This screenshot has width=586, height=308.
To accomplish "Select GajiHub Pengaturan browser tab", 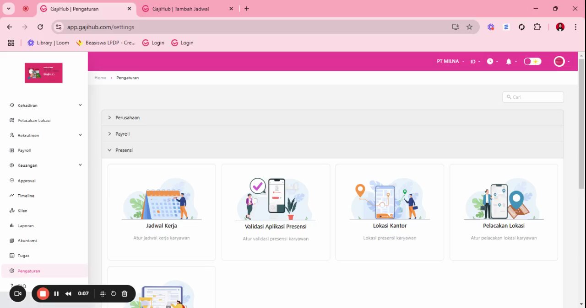I will (86, 9).
